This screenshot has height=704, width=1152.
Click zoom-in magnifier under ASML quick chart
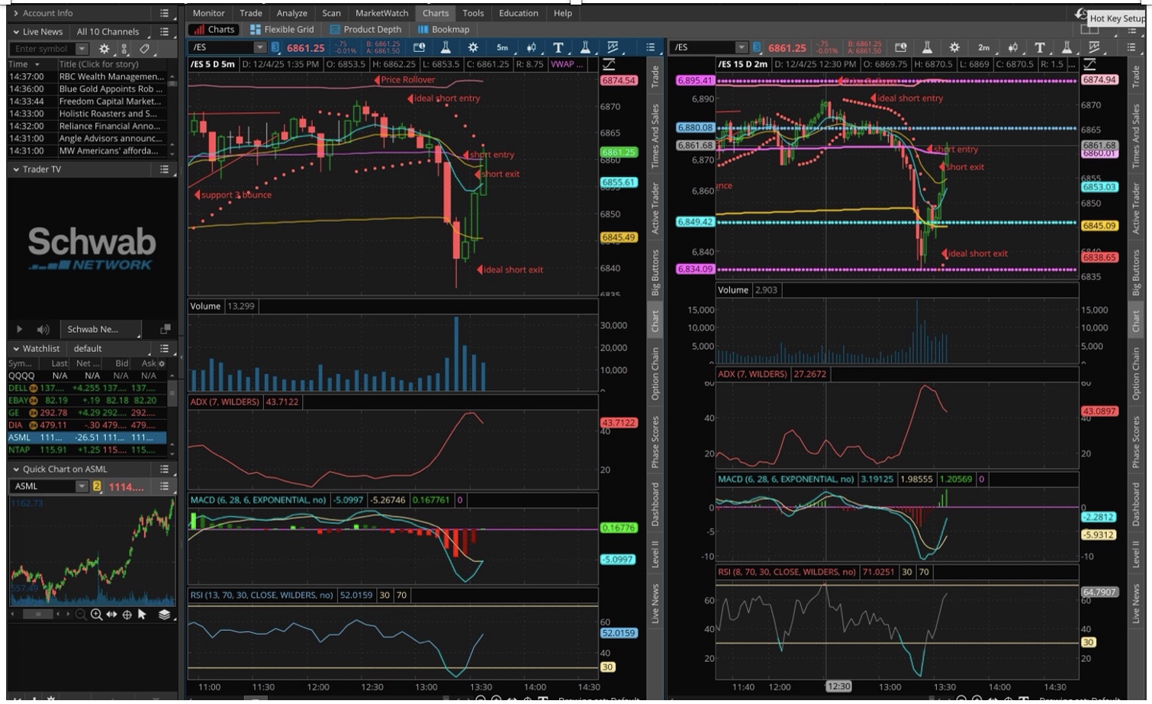pos(96,614)
